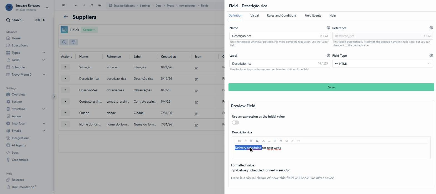Open Releases under Help
Viewport: 436px width, 194px height.
point(18,180)
